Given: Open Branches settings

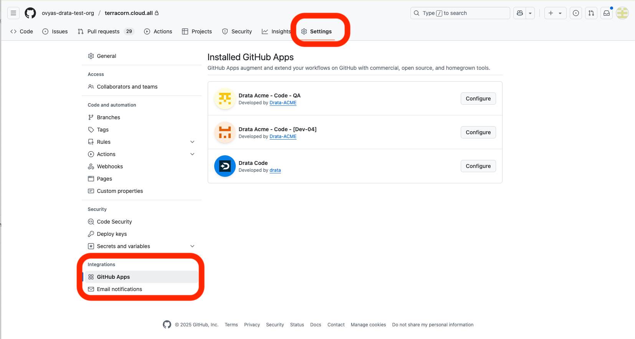Looking at the screenshot, I should 142,117.
